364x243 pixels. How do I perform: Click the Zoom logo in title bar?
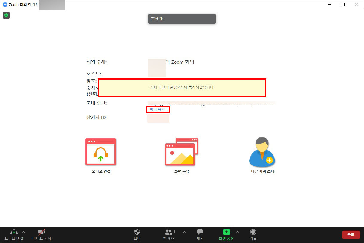click(x=5, y=4)
